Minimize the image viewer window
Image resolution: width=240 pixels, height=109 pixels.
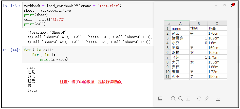pyautogui.click(x=216, y=5)
